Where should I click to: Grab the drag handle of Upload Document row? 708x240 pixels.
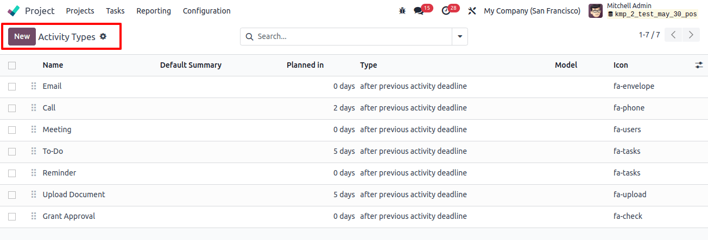pos(34,194)
